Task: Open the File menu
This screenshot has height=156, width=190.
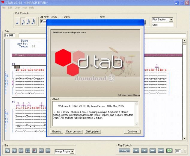Action: click(x=4, y=7)
